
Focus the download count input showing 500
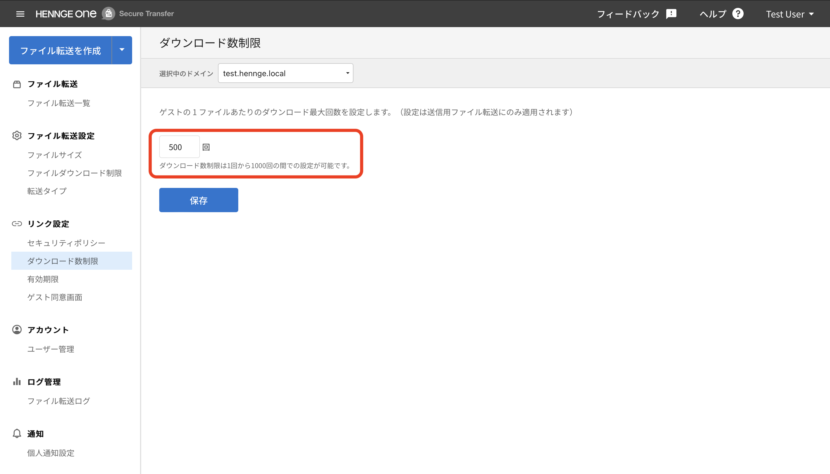[179, 147]
